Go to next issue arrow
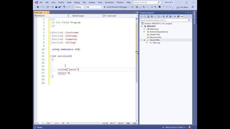 pos(68,123)
